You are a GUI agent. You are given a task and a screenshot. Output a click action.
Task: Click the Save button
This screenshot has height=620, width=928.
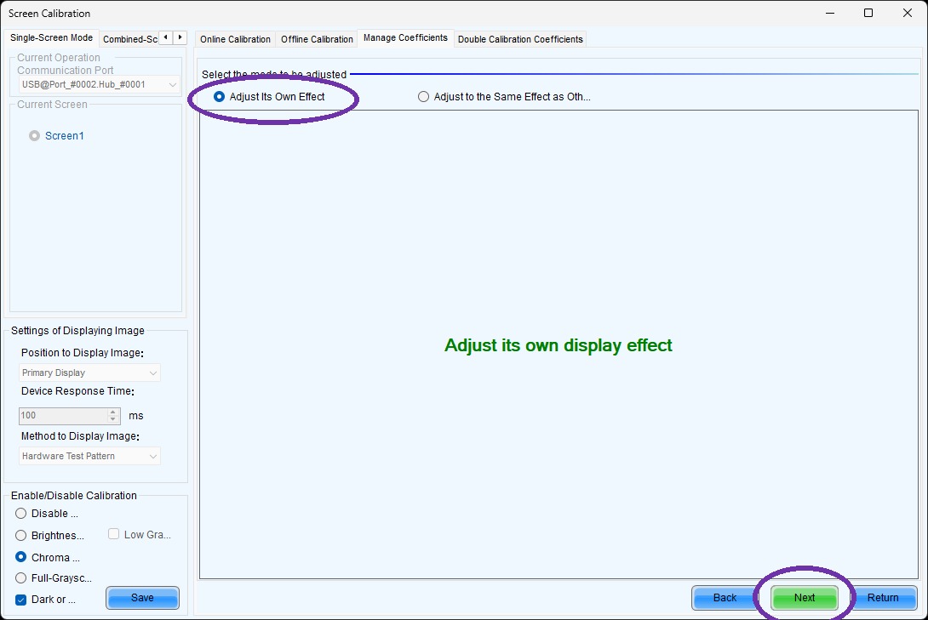coord(142,598)
